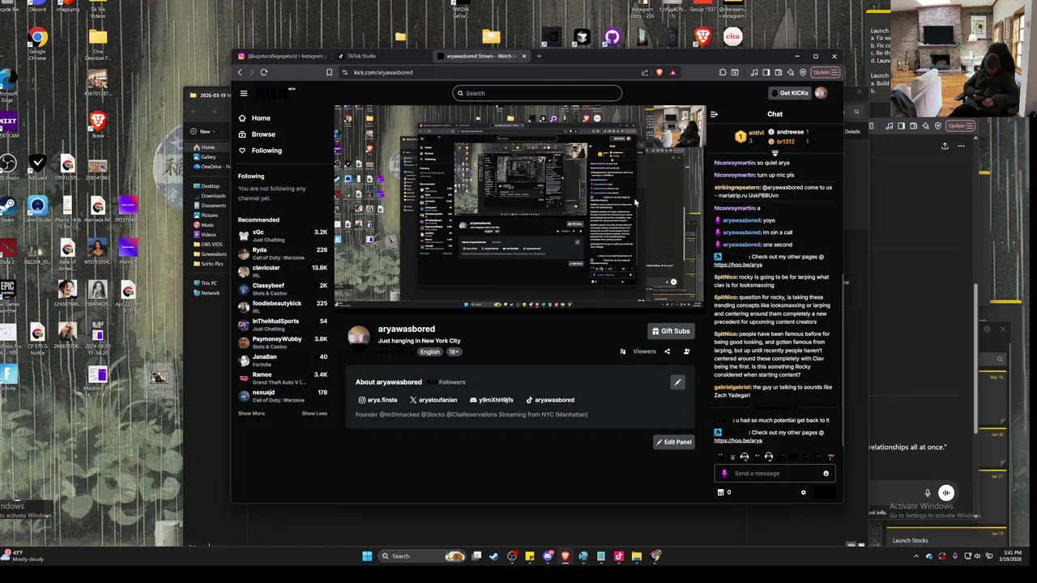Open Brave Shields lion icon
Image resolution: width=1037 pixels, height=583 pixels.
[x=659, y=73]
